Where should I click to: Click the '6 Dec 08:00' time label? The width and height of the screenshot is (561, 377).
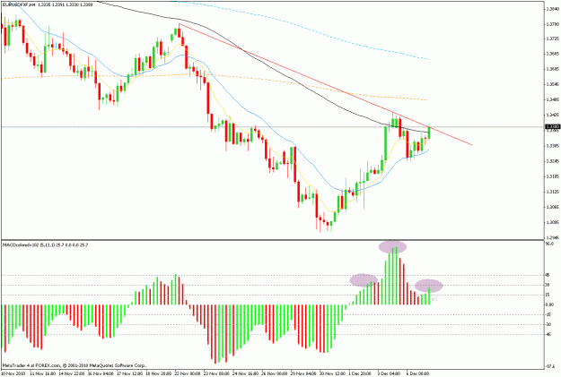click(419, 373)
